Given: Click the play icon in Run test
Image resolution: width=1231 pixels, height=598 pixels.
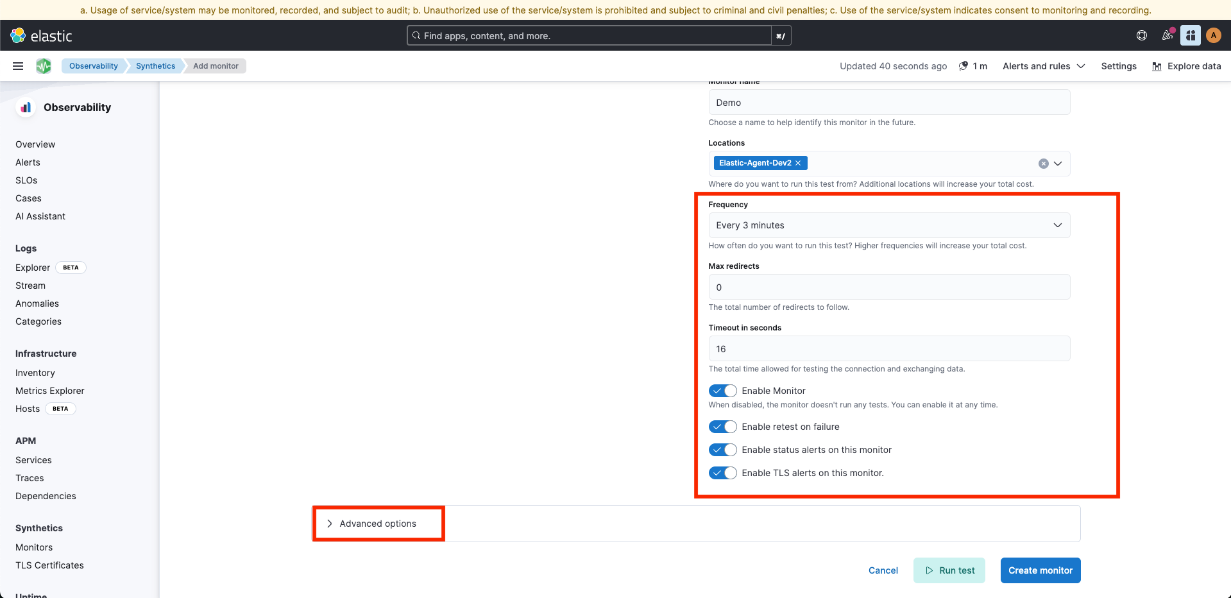Looking at the screenshot, I should 930,570.
